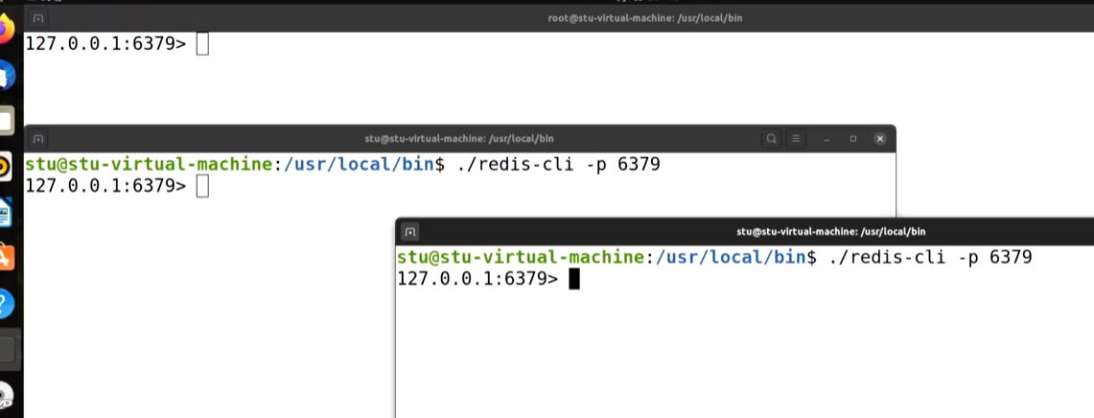Click stu@stu-virtual-machine in the front terminal
Viewport: 1094px width, 418px height.
pyautogui.click(x=521, y=258)
